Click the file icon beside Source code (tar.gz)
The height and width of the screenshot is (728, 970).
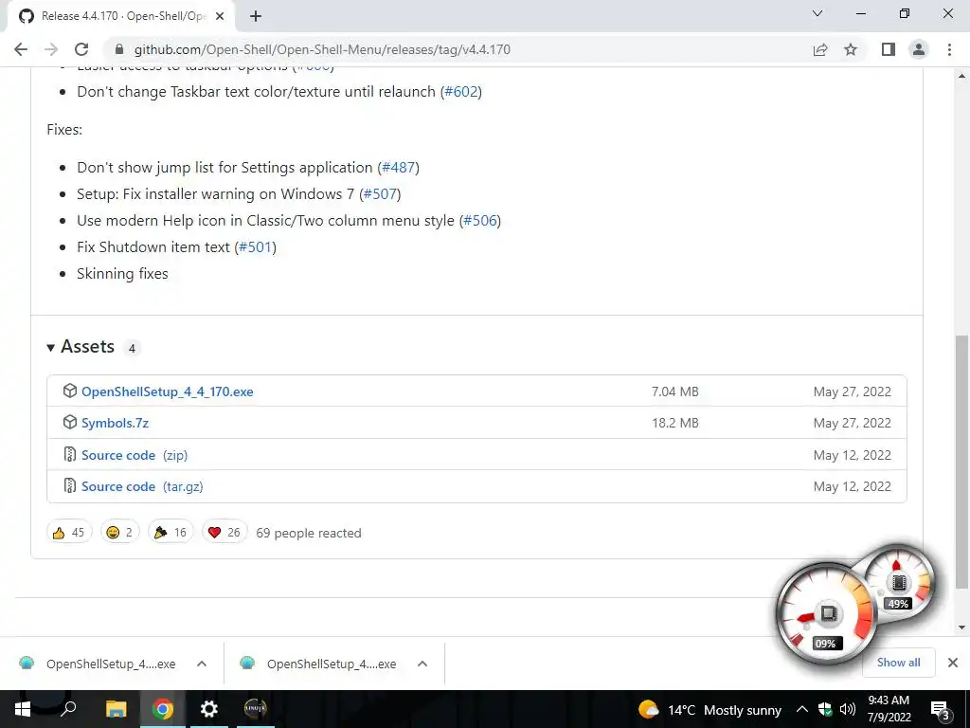coord(70,486)
